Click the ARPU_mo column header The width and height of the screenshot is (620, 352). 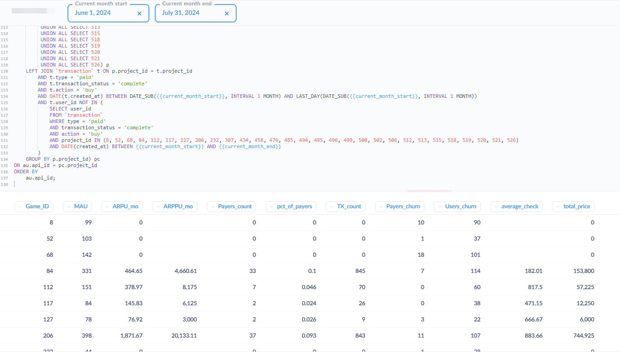tap(122, 207)
